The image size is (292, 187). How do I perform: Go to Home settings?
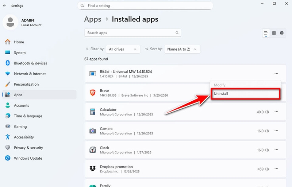[x=39, y=42]
